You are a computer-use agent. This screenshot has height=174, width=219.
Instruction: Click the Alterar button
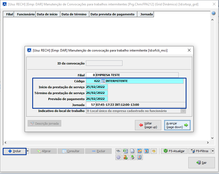44,151
